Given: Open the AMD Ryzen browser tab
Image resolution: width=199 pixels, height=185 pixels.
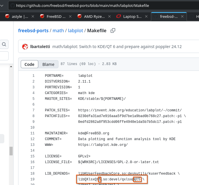Looking at the screenshot, I should (92, 16).
